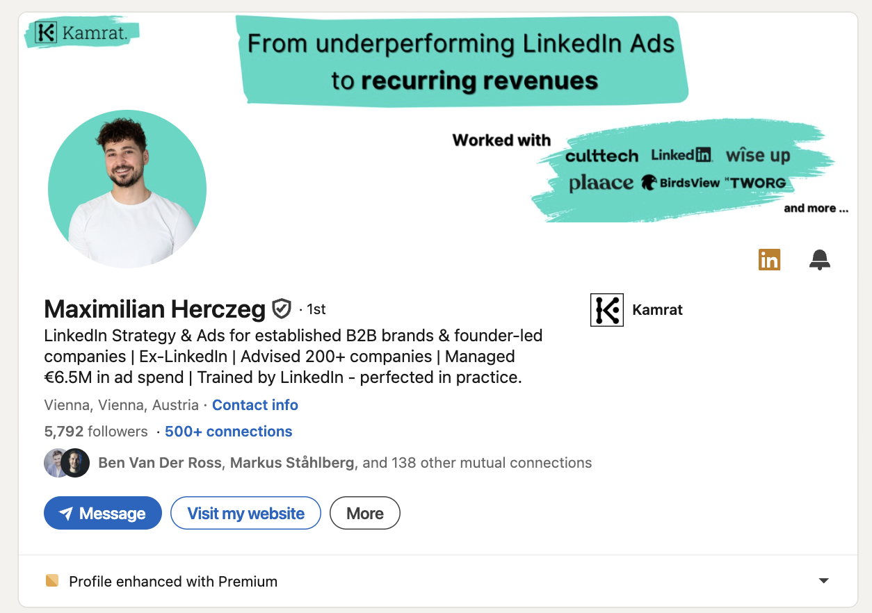Open the More options menu

[364, 513]
